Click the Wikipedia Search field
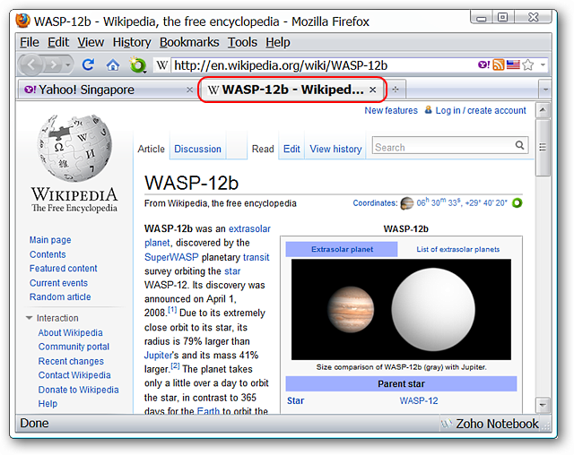Viewport: 574px width, 455px height. pos(443,147)
